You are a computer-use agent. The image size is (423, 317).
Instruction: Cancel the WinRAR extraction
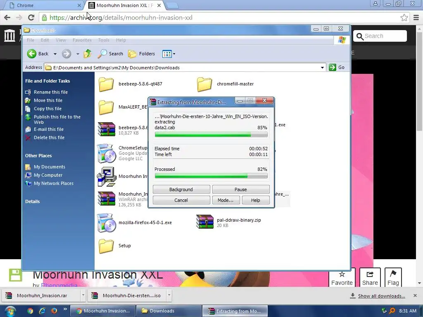[x=181, y=200]
